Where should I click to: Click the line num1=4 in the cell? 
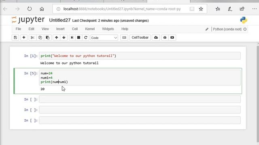coord(47,78)
